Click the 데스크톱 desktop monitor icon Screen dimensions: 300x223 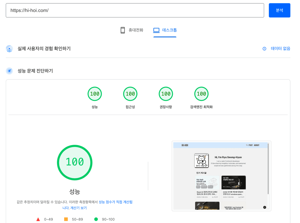click(x=156, y=30)
